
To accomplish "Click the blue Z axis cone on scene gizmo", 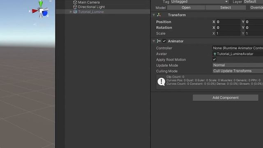I will [x=45, y=13].
